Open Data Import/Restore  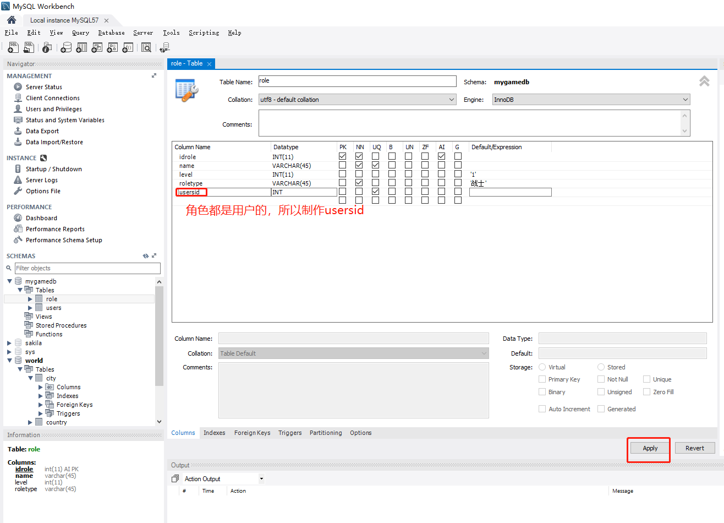click(54, 142)
